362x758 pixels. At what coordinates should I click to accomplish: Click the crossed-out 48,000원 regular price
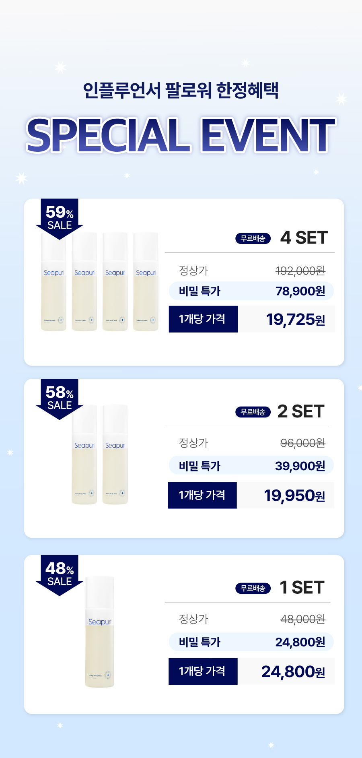pyautogui.click(x=303, y=619)
